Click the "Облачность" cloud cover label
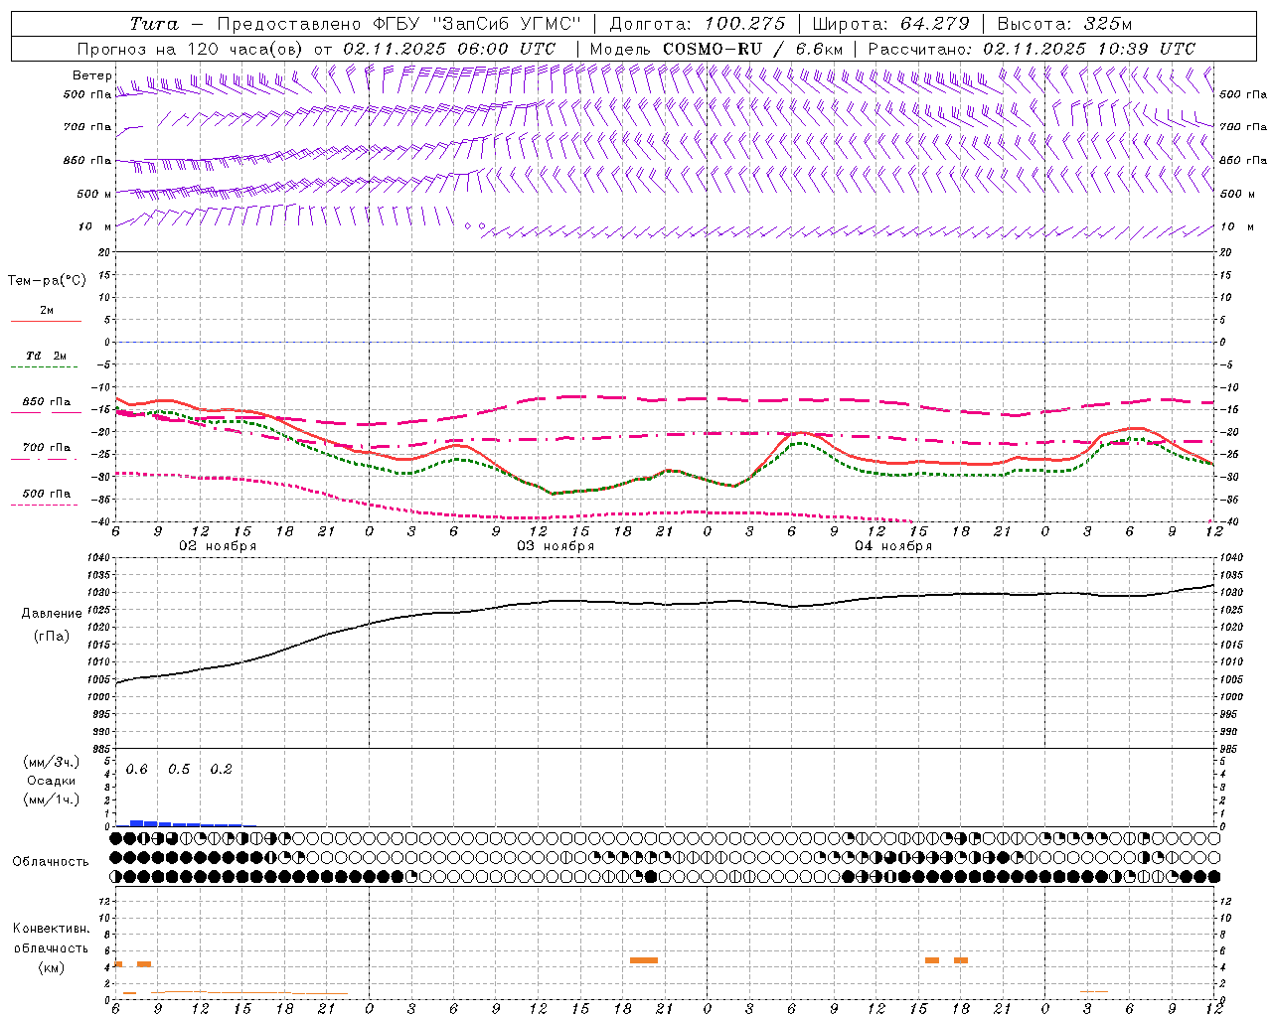 pyautogui.click(x=51, y=862)
